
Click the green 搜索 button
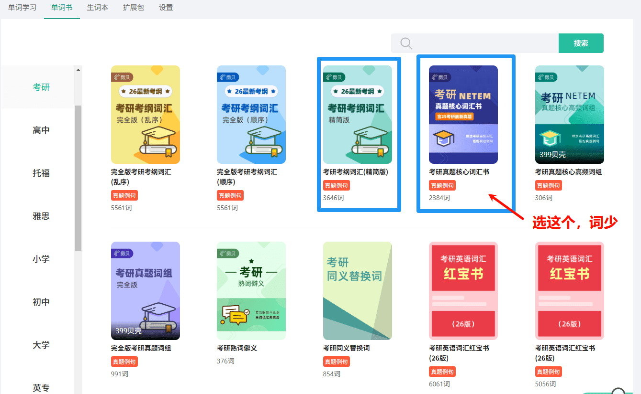tap(581, 43)
